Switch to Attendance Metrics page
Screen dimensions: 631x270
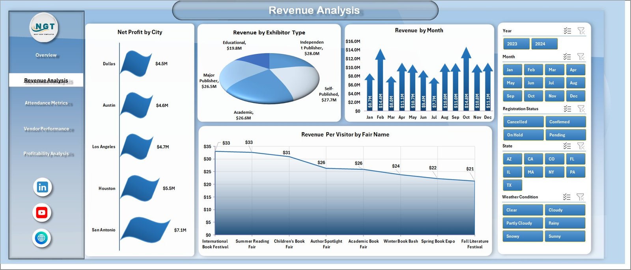[46, 103]
